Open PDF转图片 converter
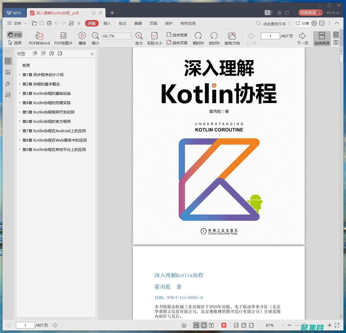Image resolution: width=346 pixels, height=333 pixels. point(63,38)
